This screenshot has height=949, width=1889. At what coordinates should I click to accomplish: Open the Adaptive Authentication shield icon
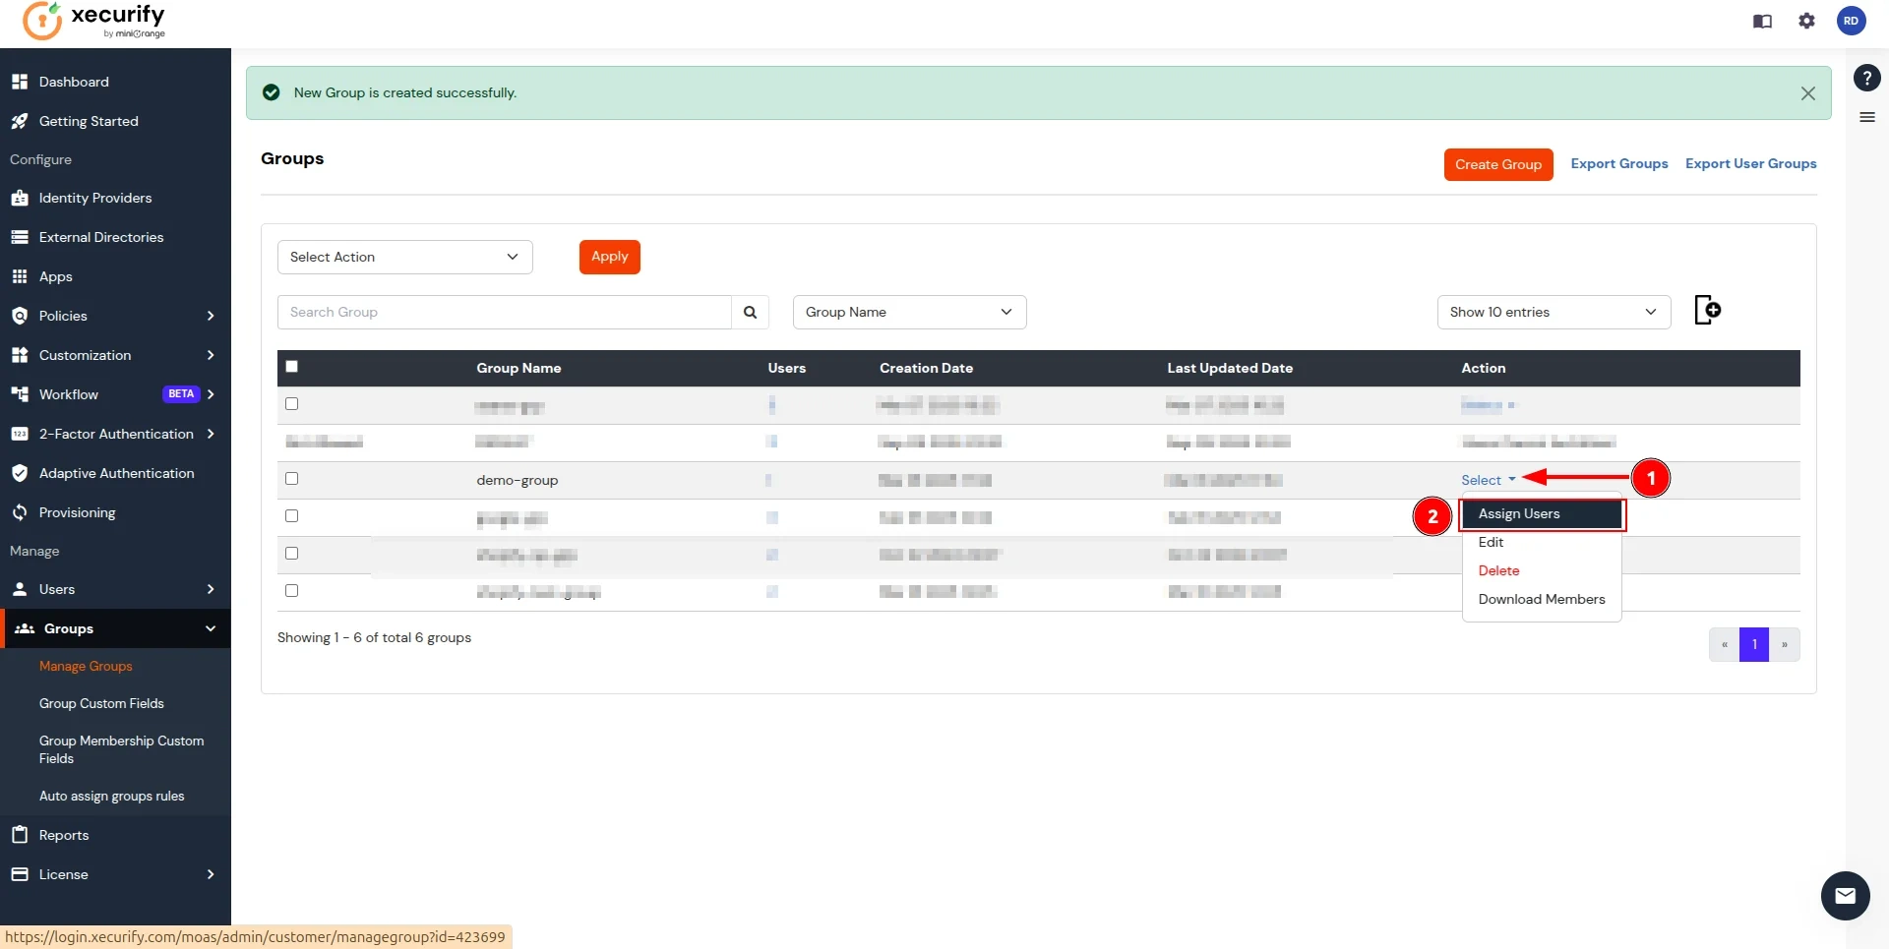click(x=20, y=473)
